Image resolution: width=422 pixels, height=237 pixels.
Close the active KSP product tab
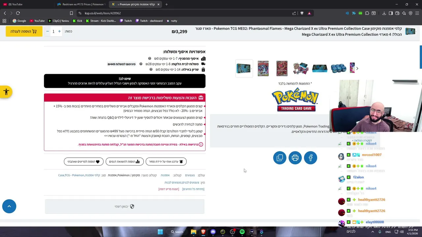pos(158,4)
